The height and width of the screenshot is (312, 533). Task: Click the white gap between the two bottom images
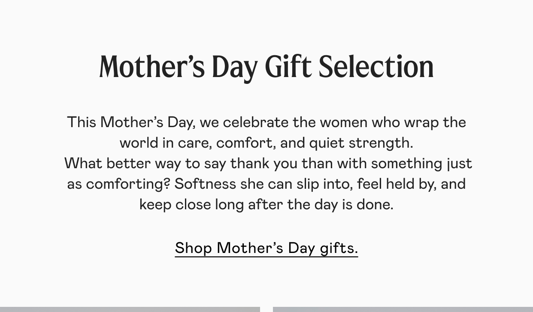point(266,309)
